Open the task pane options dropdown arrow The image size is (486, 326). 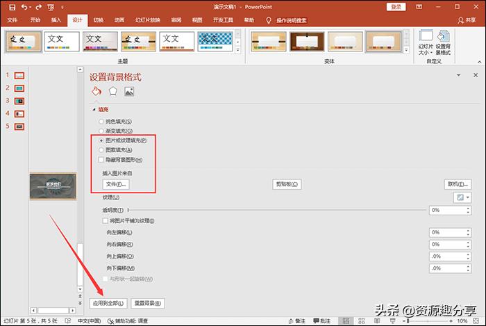click(458, 75)
